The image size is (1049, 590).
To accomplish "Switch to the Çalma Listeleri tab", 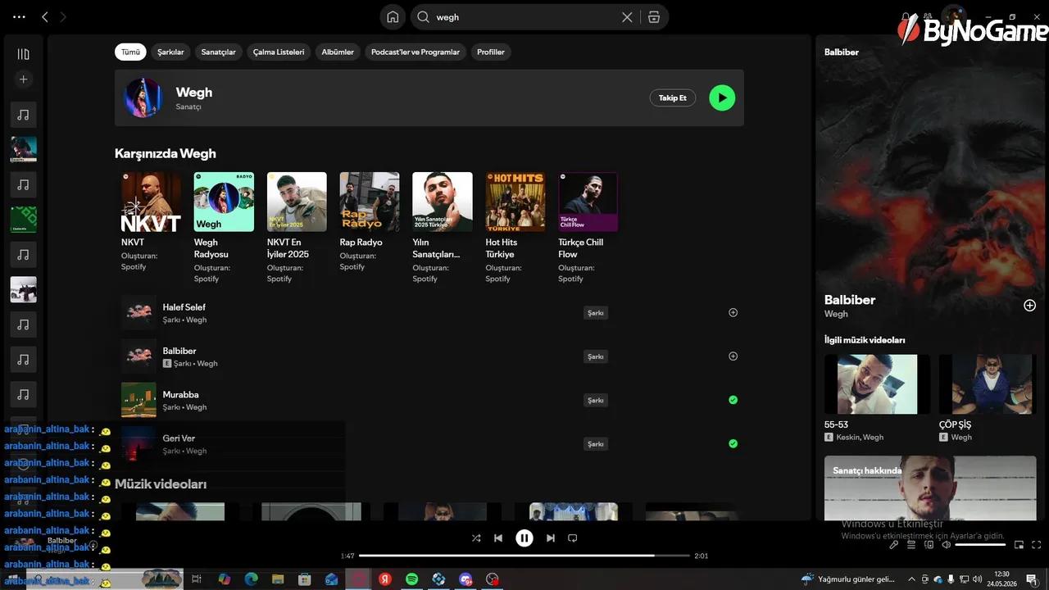I will (279, 52).
